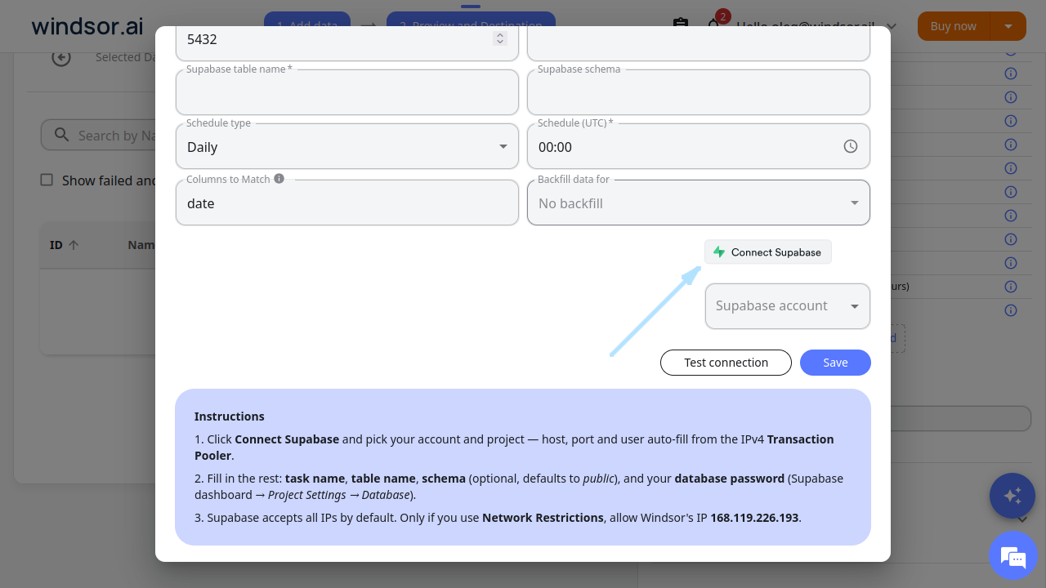The height and width of the screenshot is (588, 1046).
Task: Switch to the 2. Preview and Destination step
Action: [471, 26]
